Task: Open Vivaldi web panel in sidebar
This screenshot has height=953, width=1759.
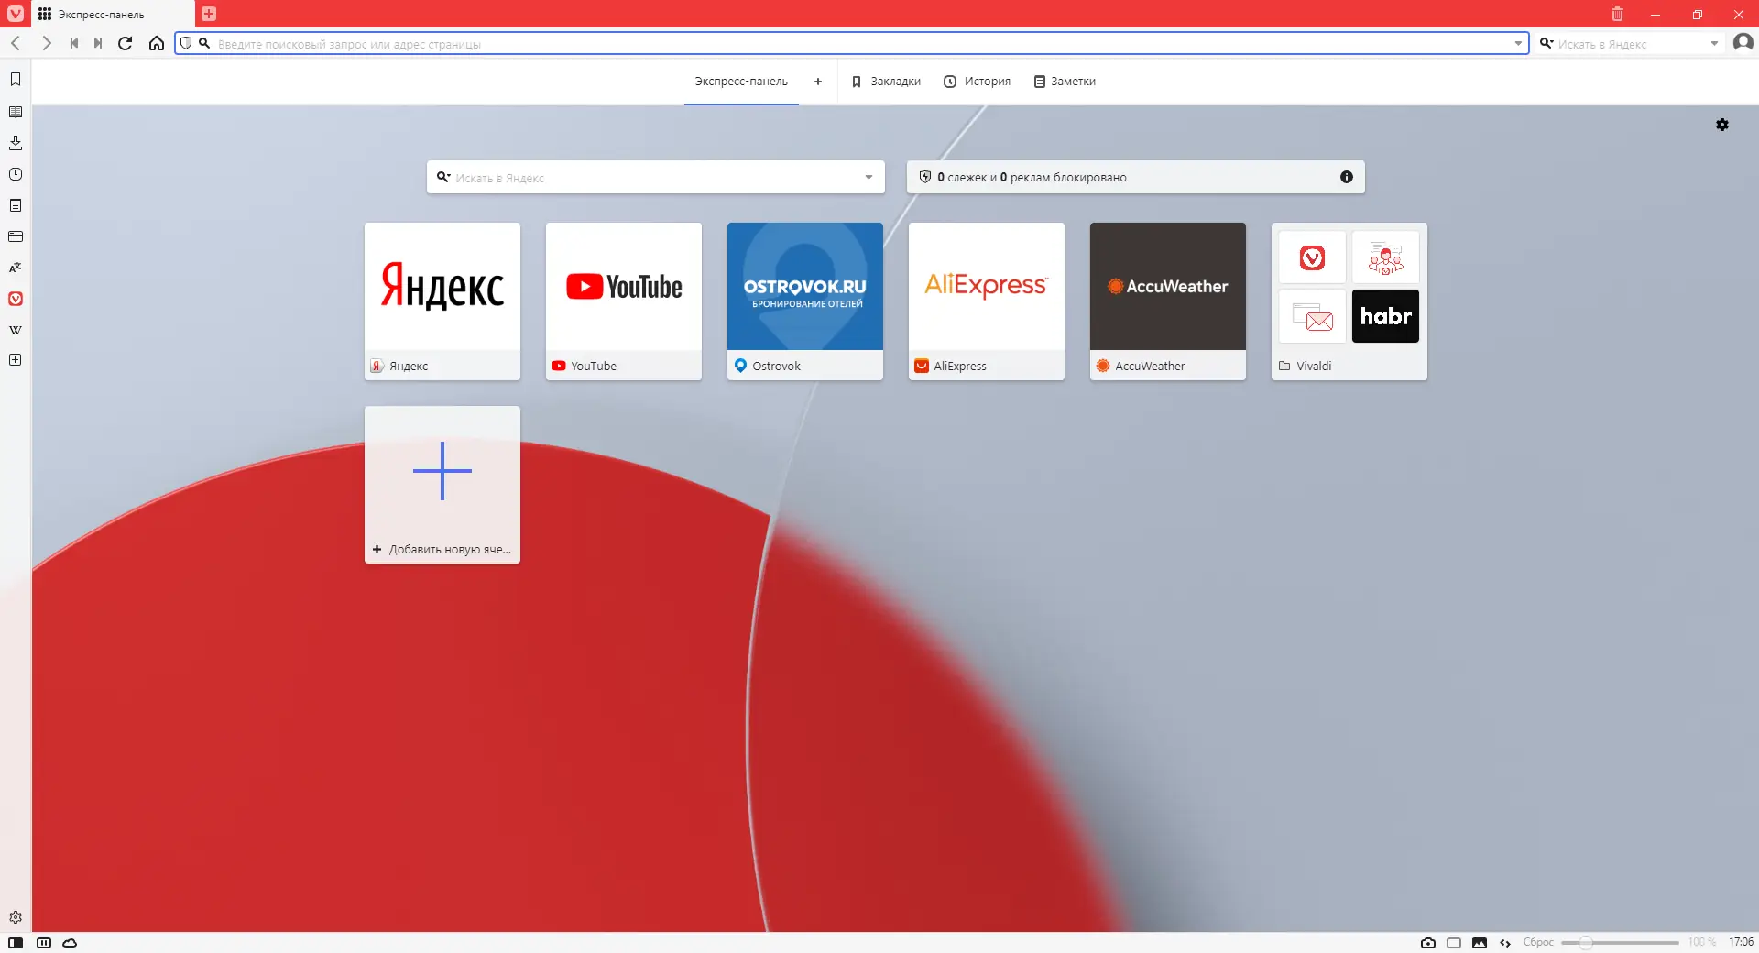Action: click(16, 299)
